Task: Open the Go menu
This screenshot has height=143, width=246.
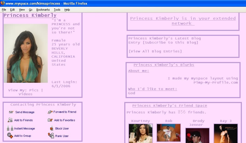Action: [31, 10]
